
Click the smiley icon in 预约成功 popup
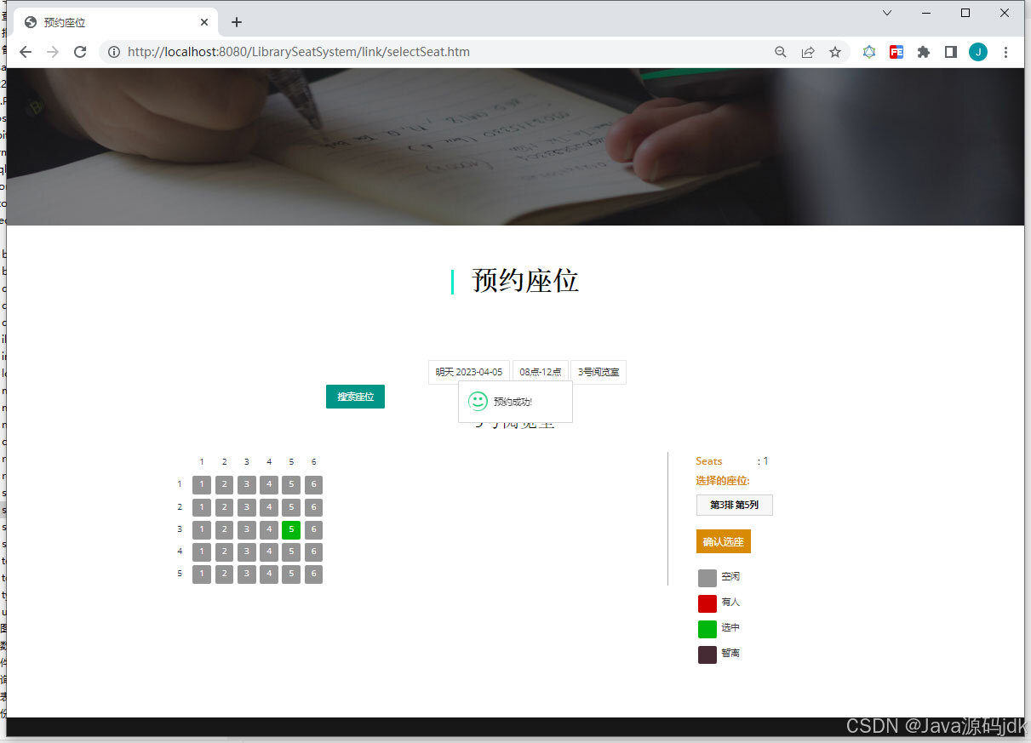point(478,402)
